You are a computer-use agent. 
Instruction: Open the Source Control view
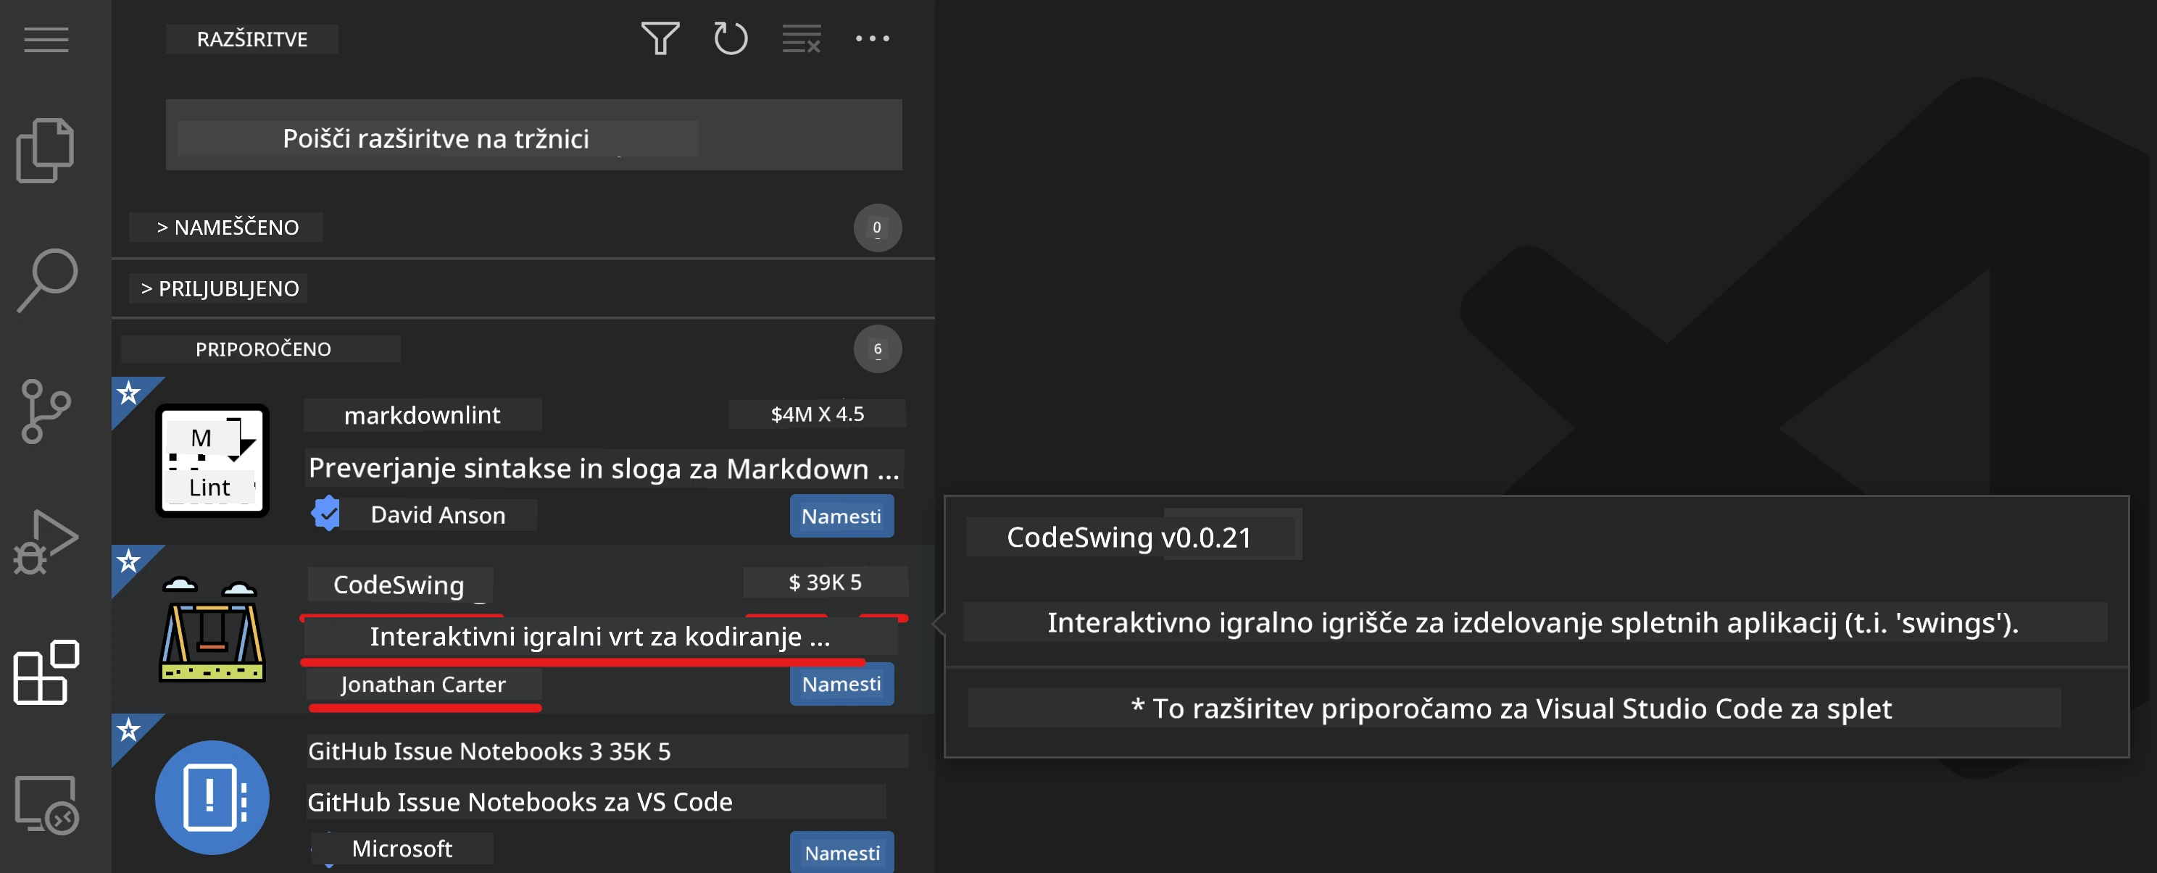pyautogui.click(x=45, y=411)
